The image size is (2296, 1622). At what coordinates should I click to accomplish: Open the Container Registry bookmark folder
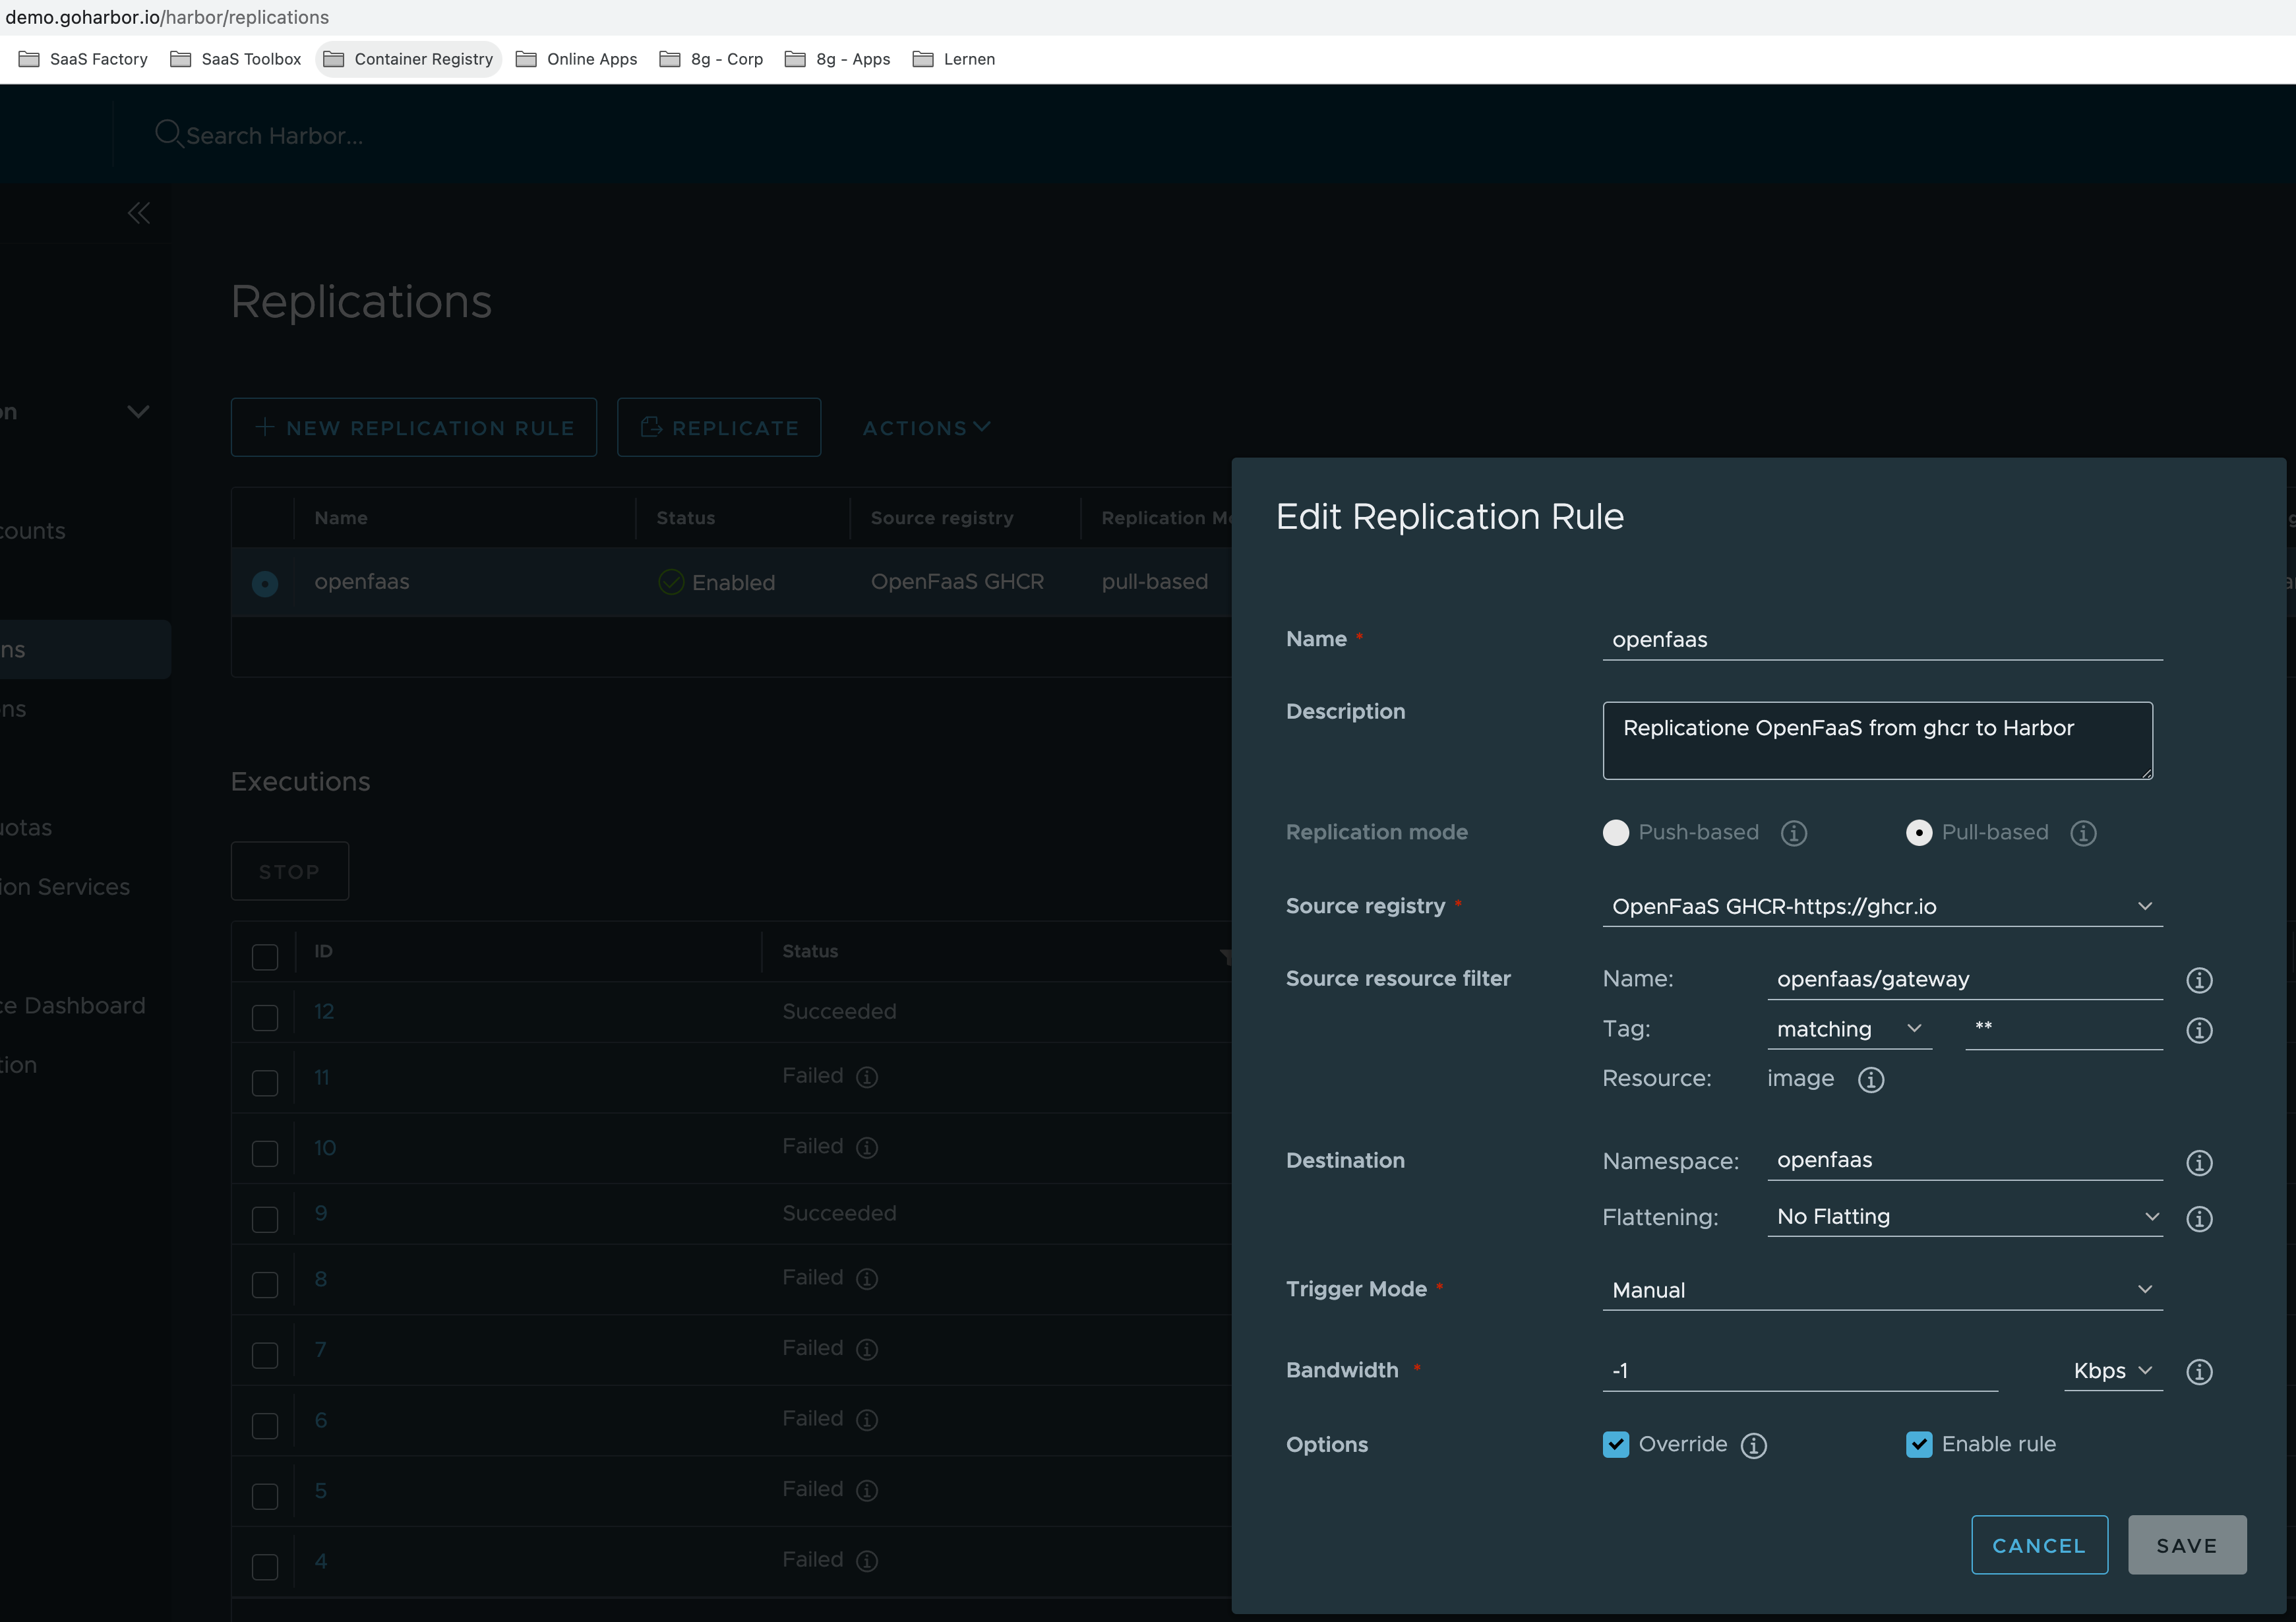[408, 59]
